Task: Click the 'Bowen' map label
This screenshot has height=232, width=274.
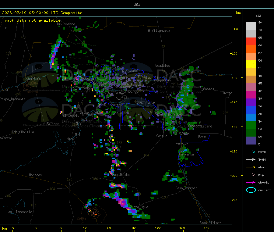Action: 203,136
